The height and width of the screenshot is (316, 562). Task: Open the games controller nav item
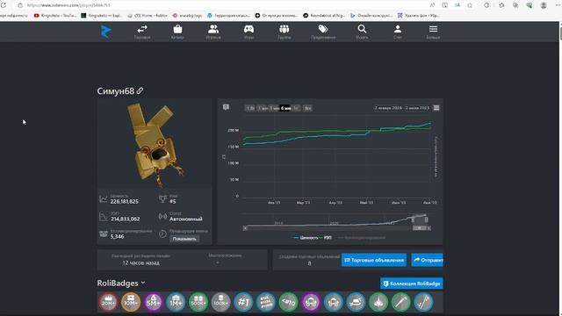tap(249, 32)
